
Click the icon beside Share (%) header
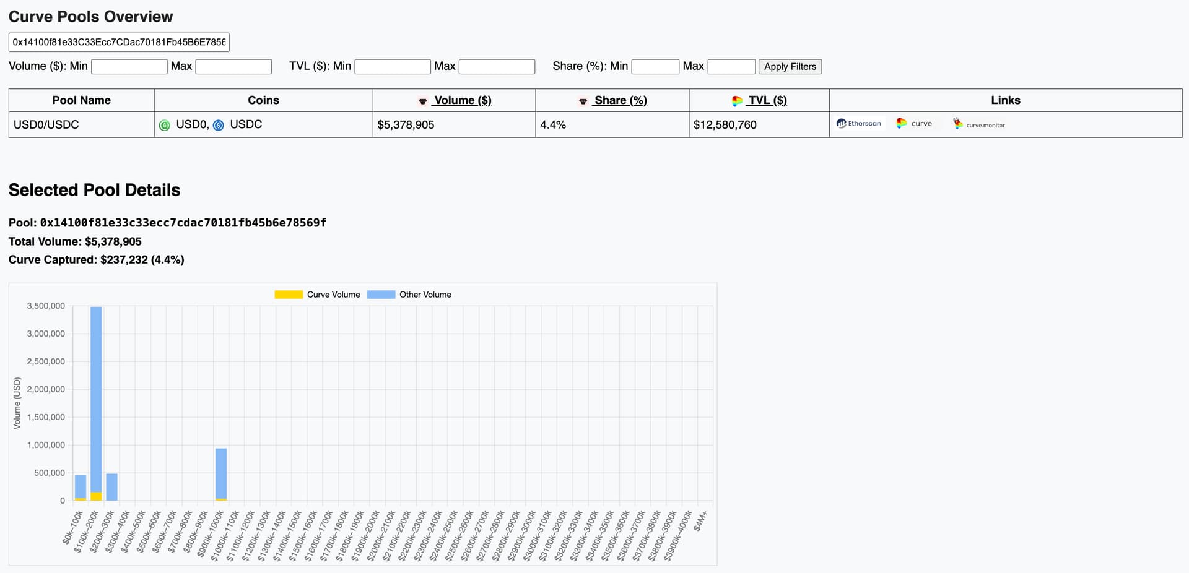(x=583, y=101)
